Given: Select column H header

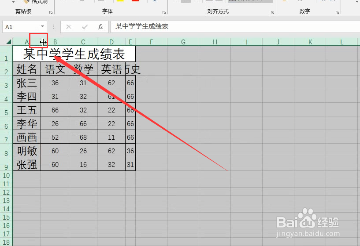Looking at the screenshot, I should (x=215, y=42).
